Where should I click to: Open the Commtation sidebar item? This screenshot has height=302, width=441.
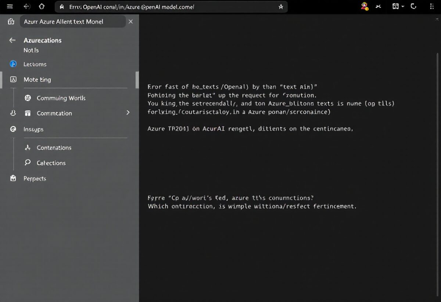(54, 113)
